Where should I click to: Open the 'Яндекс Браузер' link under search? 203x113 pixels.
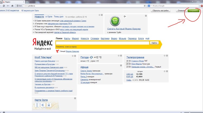point(72,51)
